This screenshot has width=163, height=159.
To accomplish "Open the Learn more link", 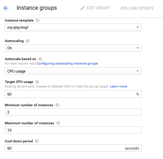I will (118, 86).
